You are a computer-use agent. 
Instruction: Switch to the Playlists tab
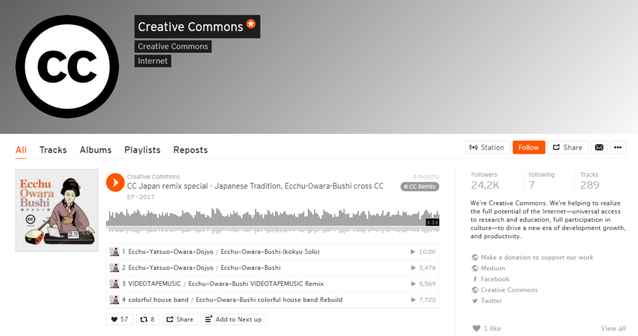pyautogui.click(x=142, y=150)
